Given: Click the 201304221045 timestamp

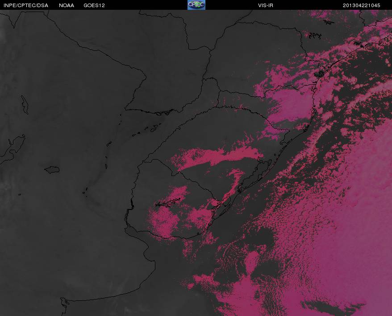Looking at the screenshot, I should point(362,5).
